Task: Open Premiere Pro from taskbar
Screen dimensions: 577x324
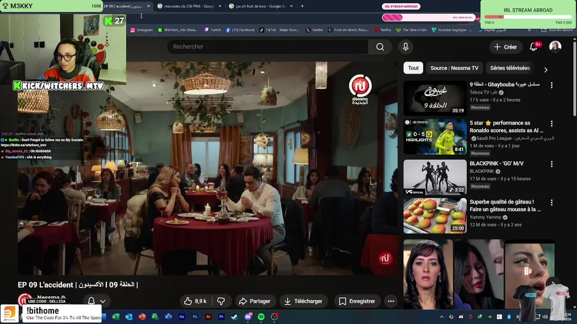Action: 221,317
